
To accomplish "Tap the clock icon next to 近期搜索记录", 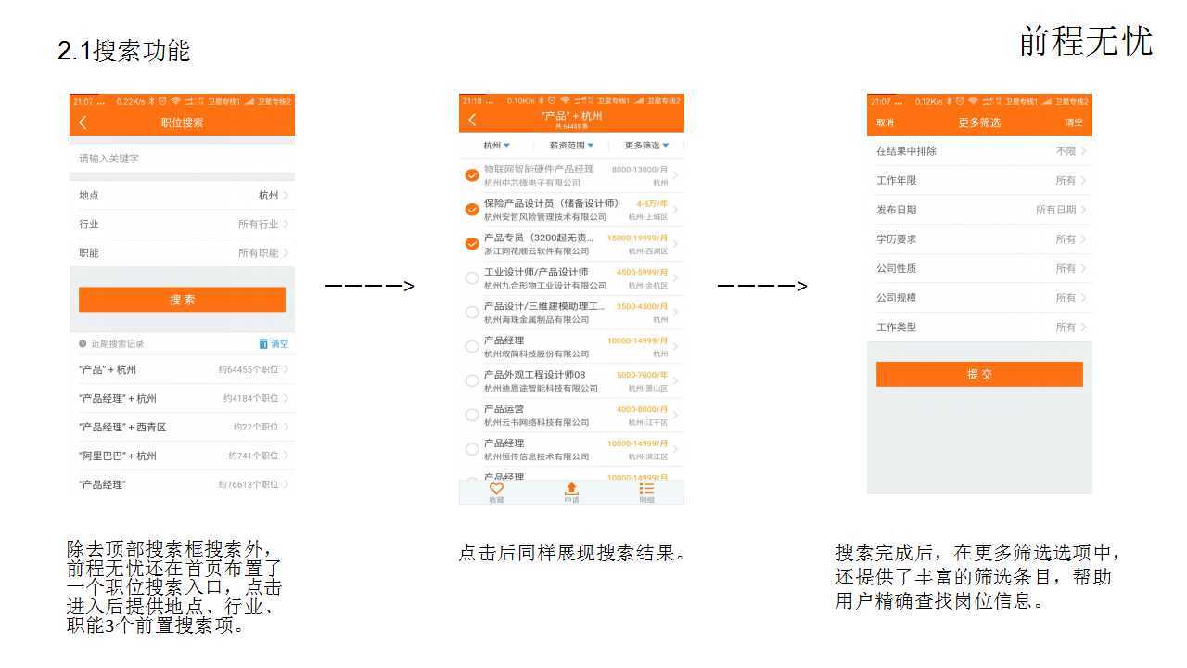I will click(83, 343).
